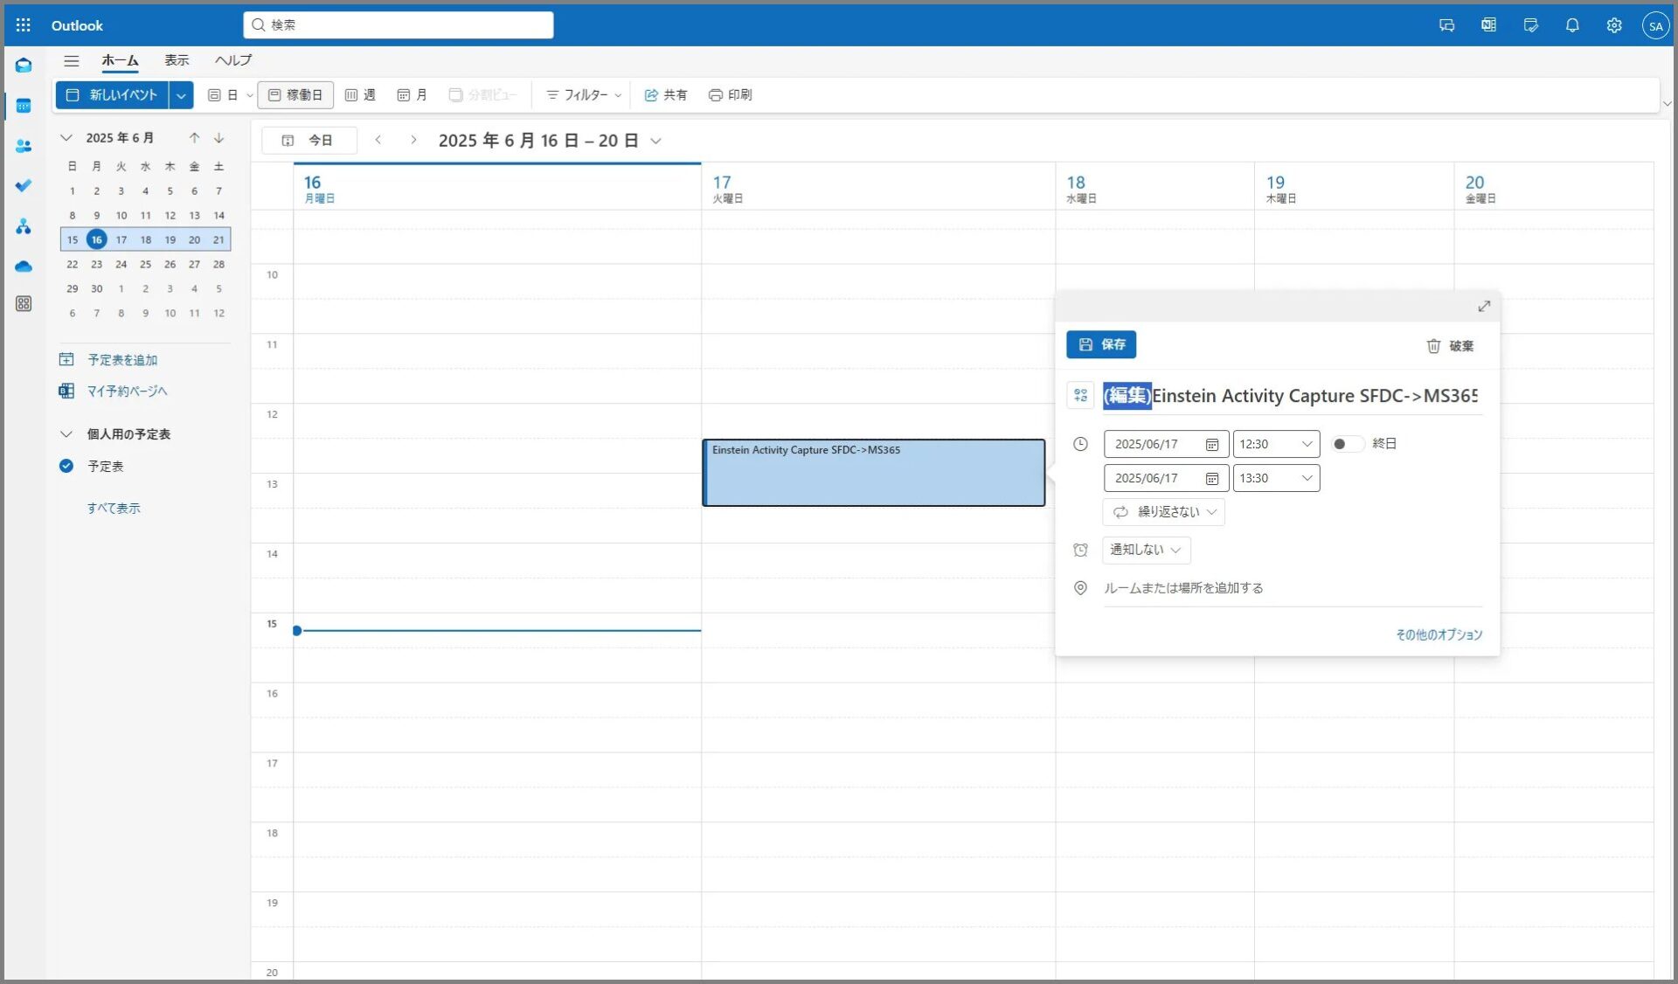The height and width of the screenshot is (984, 1678).
Task: Open the 日 view dropdown arrow
Action: pos(250,95)
